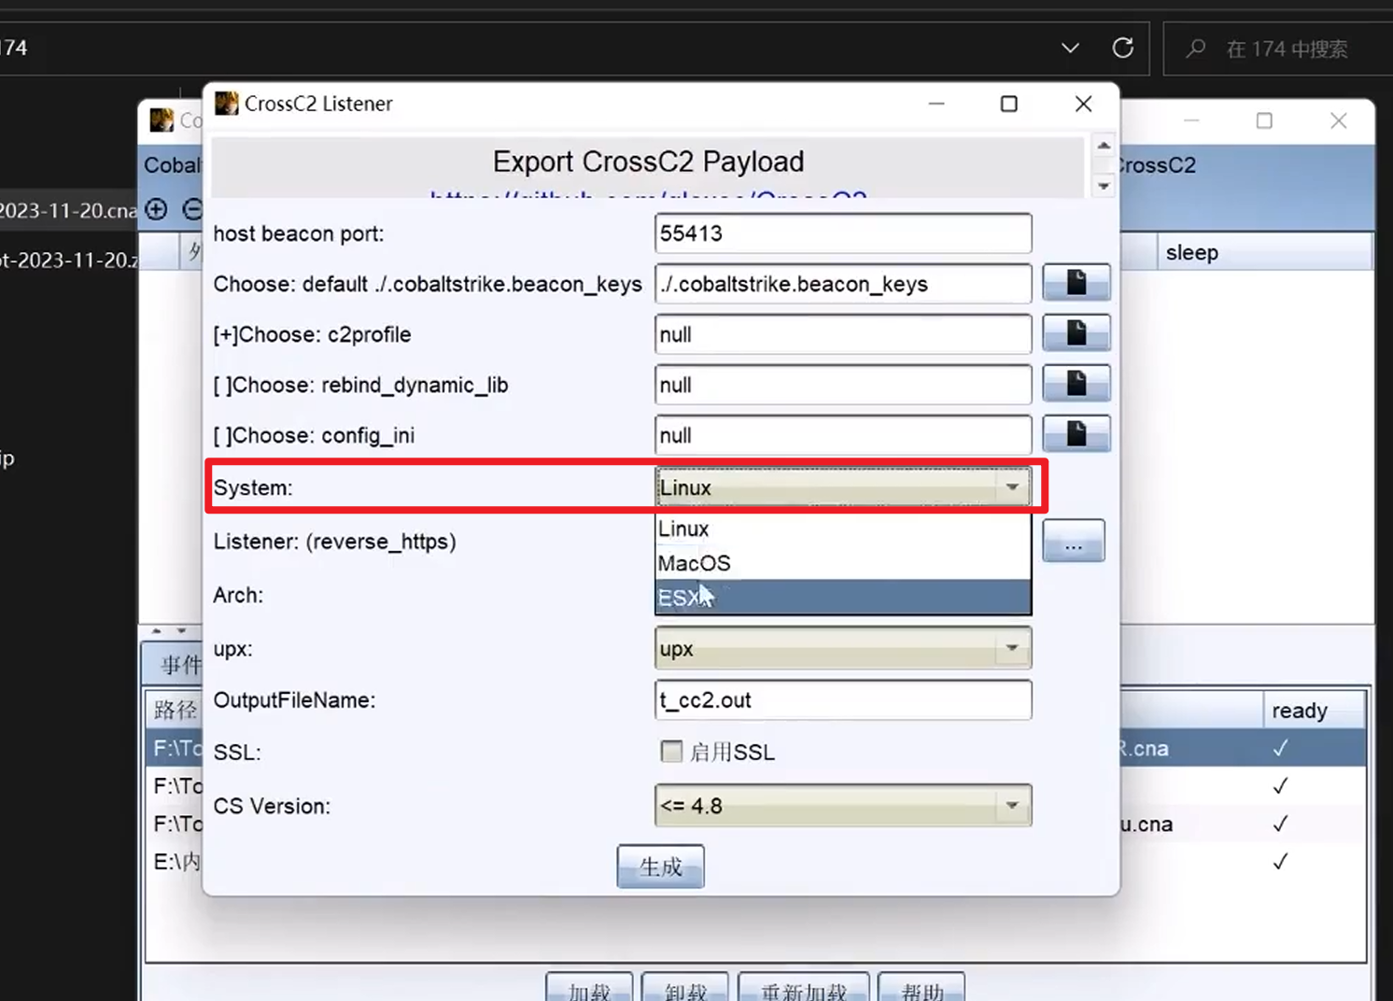
Task: Click the c2profile input field
Action: pos(843,334)
